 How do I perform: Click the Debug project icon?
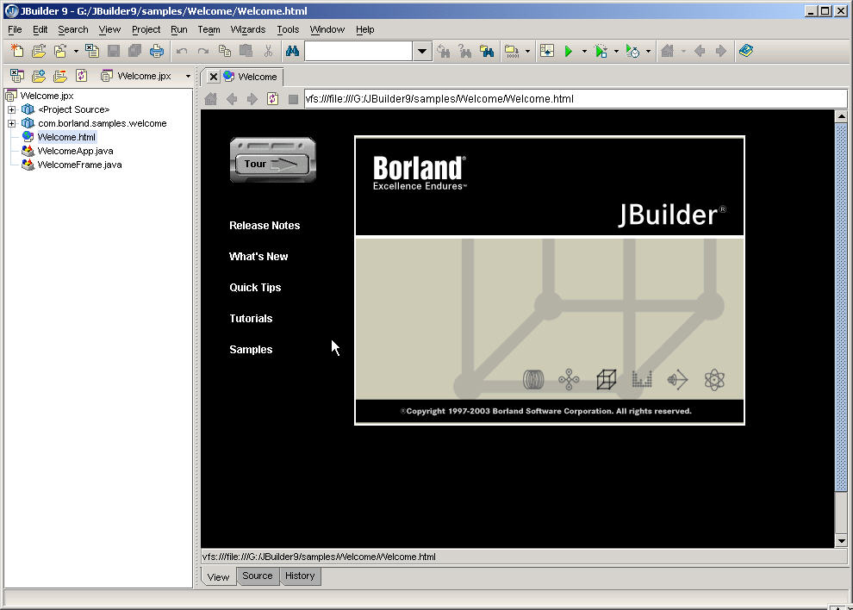click(x=601, y=52)
